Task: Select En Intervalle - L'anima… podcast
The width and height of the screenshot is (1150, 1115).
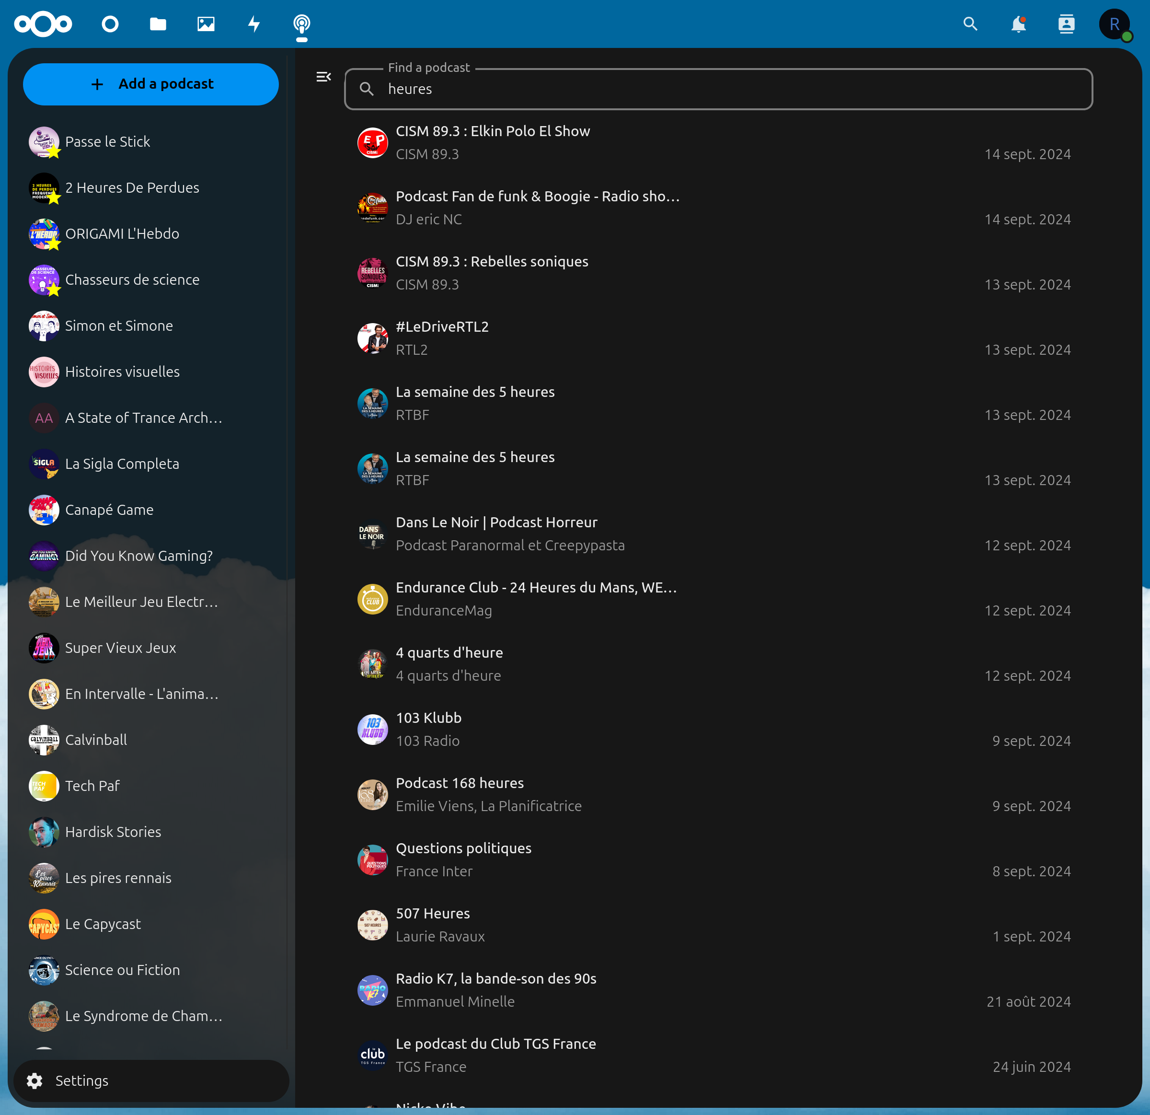Action: pyautogui.click(x=151, y=694)
